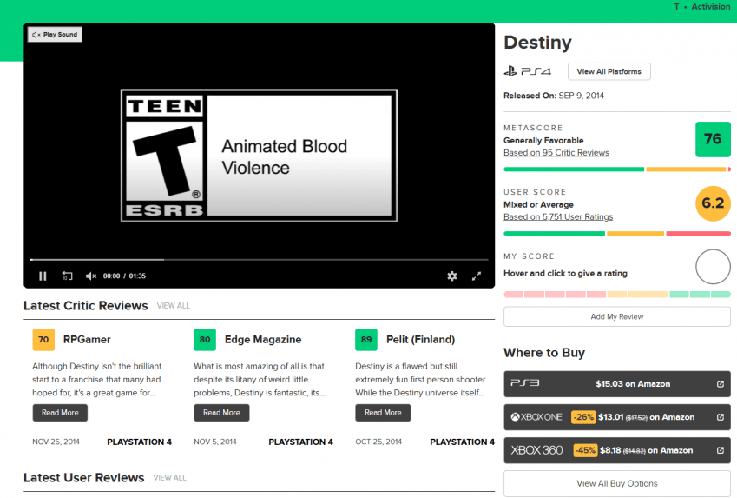Image resolution: width=737 pixels, height=498 pixels.
Task: Click Edge Magazine's score badge of 80
Action: click(205, 340)
